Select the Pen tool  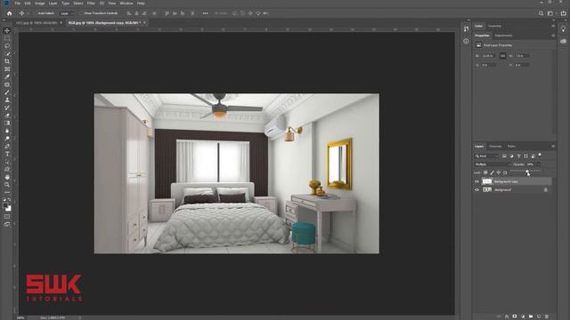pyautogui.click(x=7, y=146)
